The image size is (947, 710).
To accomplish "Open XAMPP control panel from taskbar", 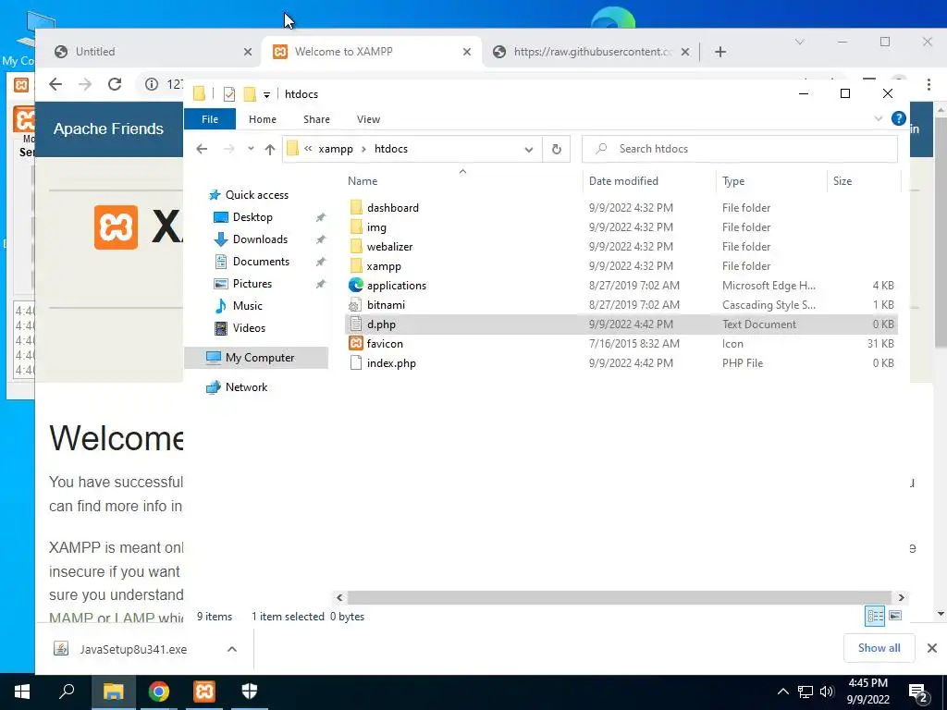I will [204, 692].
